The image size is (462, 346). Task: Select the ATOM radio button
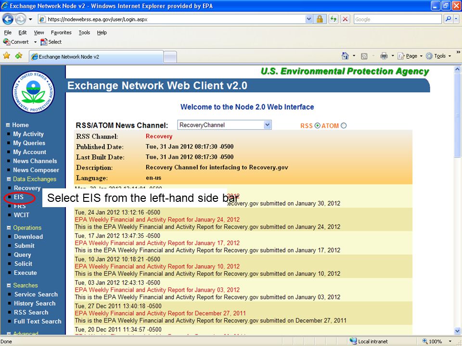click(x=344, y=125)
